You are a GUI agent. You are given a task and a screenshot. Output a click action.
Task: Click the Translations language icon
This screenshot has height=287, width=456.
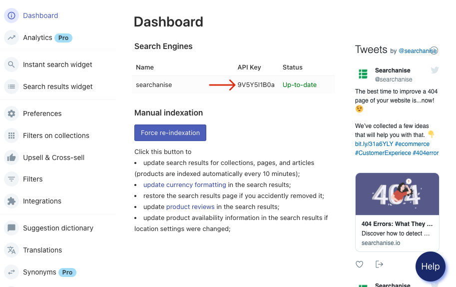click(11, 250)
